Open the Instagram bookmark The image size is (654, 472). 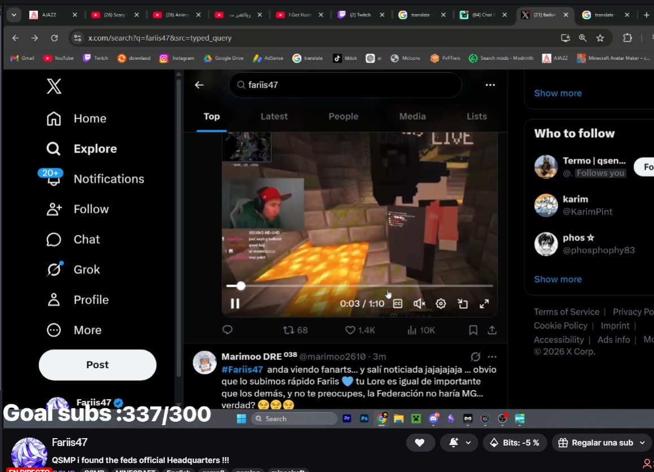tap(177, 58)
